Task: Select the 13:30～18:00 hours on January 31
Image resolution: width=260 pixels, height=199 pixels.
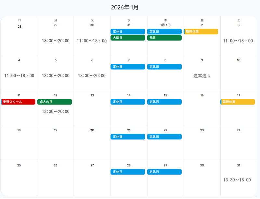Action: coord(237,180)
